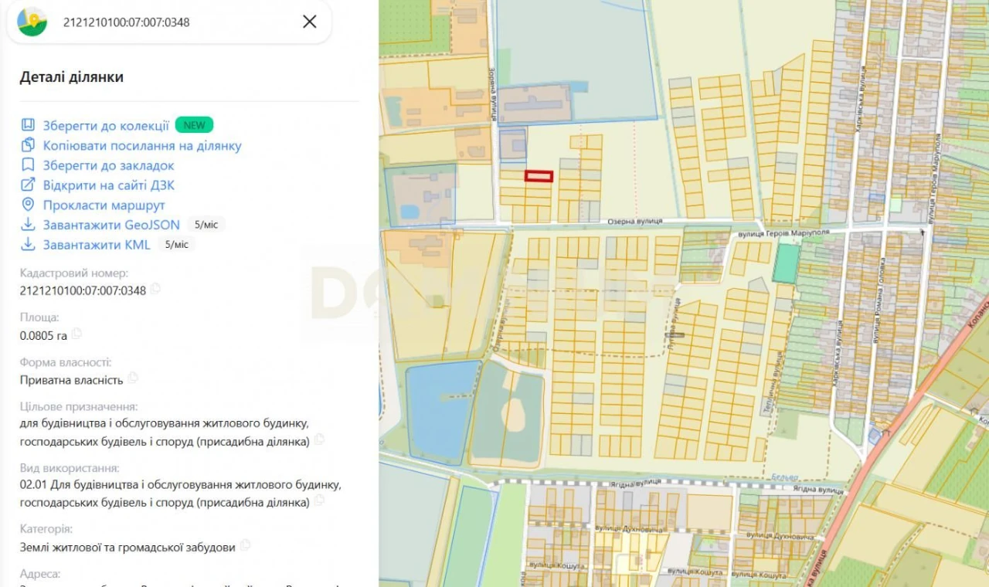Open Зберегти до колекції link
989x587 pixels.
[x=106, y=126]
